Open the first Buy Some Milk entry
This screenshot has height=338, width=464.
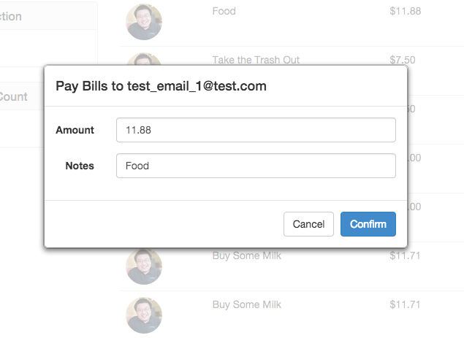tap(246, 256)
